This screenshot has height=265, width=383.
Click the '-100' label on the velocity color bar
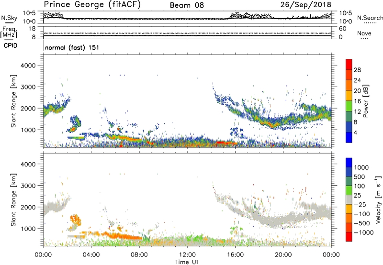coord(362,214)
